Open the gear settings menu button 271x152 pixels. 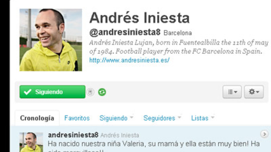[x=254, y=92]
